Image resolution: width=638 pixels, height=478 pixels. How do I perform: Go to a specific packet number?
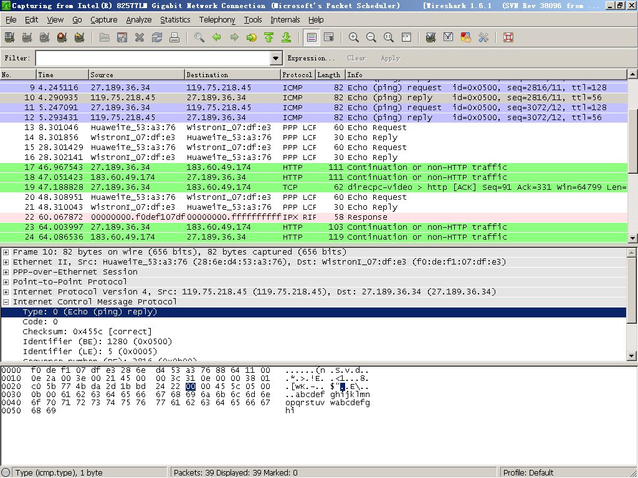click(x=252, y=38)
